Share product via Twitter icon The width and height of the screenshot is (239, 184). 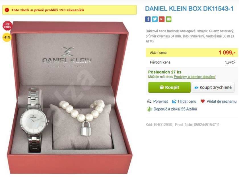point(155,19)
